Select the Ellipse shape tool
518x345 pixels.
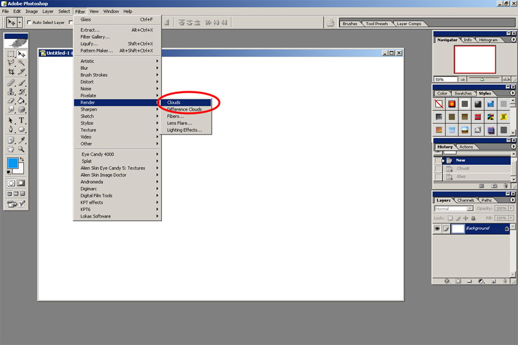[x=21, y=129]
